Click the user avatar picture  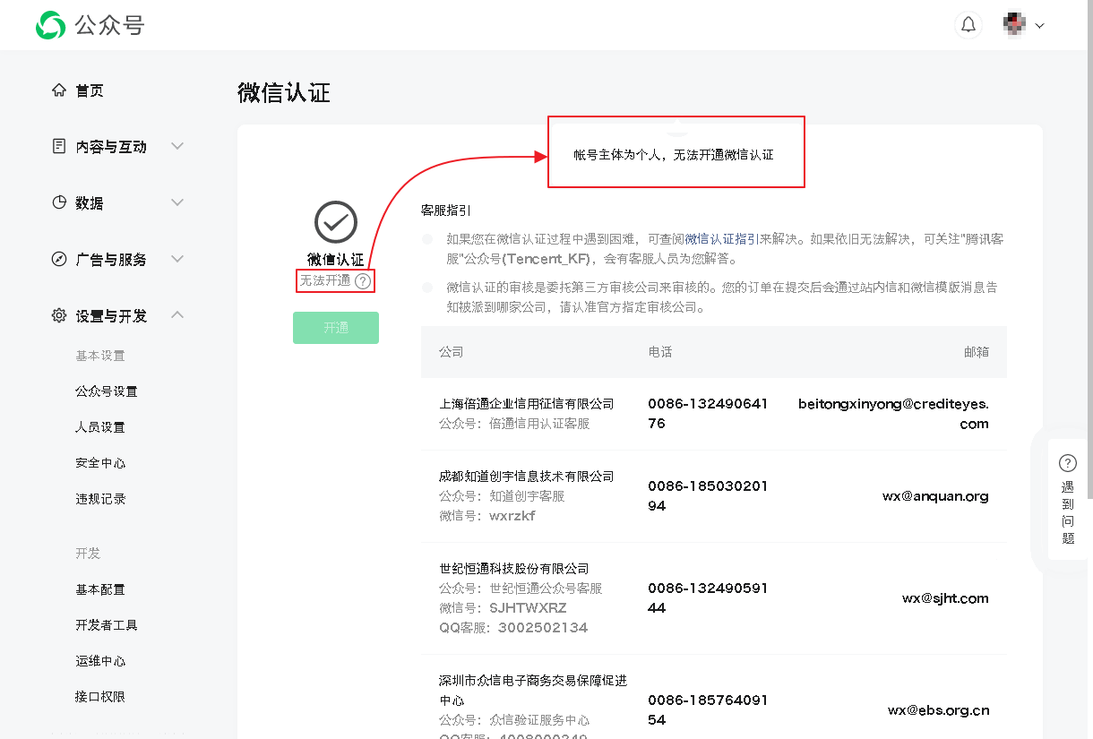pos(1014,25)
